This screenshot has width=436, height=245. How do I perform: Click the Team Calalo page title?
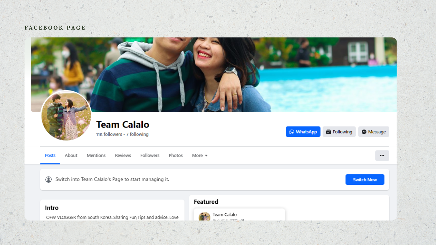(123, 125)
